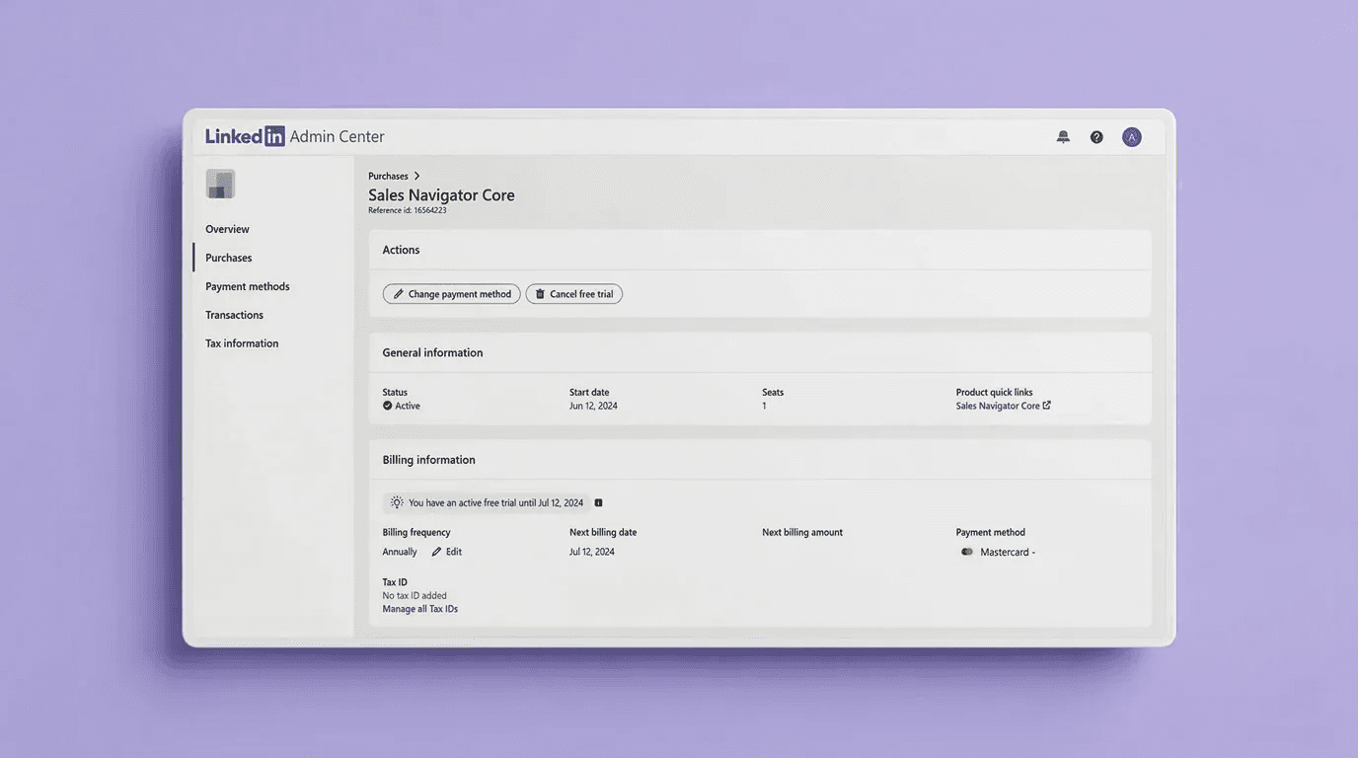Screen dimensions: 1358x758
Task: Click the Active status checkmark icon
Action: tap(387, 405)
